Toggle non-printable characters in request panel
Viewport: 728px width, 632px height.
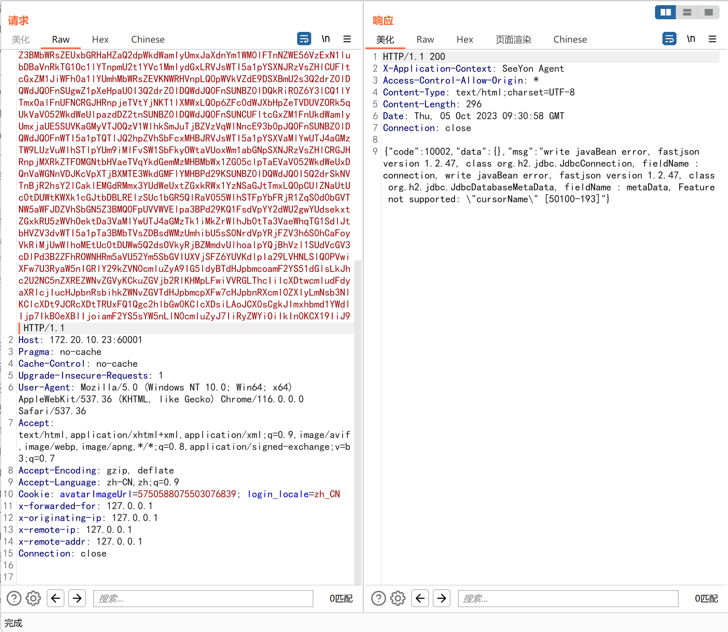[325, 39]
